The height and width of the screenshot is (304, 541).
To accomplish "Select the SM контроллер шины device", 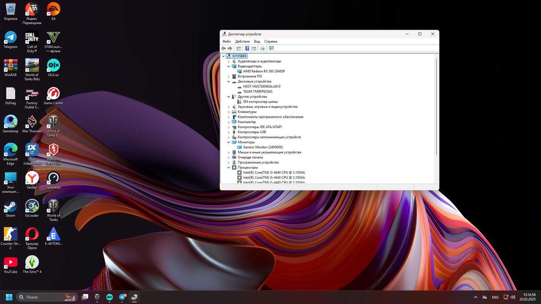I will click(x=260, y=102).
